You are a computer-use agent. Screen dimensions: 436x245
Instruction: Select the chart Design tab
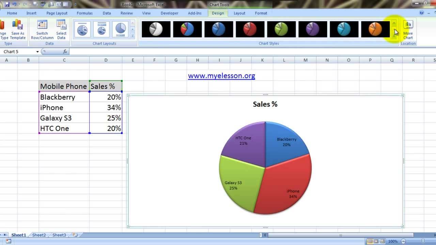point(218,13)
